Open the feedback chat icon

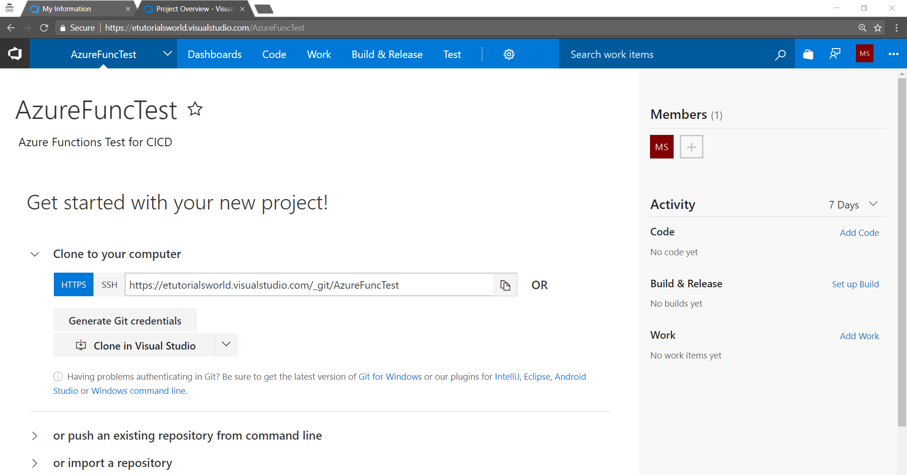tap(835, 54)
